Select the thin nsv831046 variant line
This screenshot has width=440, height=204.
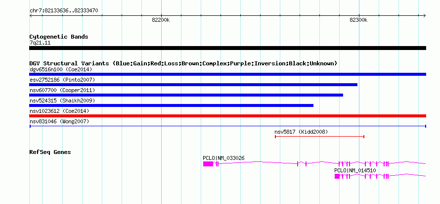click(227, 126)
